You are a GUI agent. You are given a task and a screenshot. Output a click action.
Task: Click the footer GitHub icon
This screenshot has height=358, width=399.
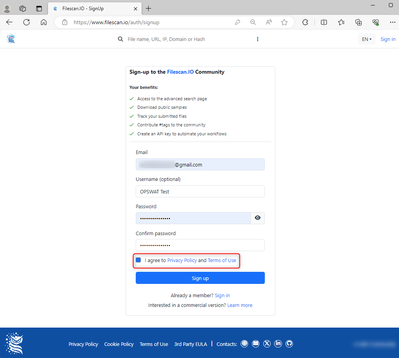tap(289, 344)
